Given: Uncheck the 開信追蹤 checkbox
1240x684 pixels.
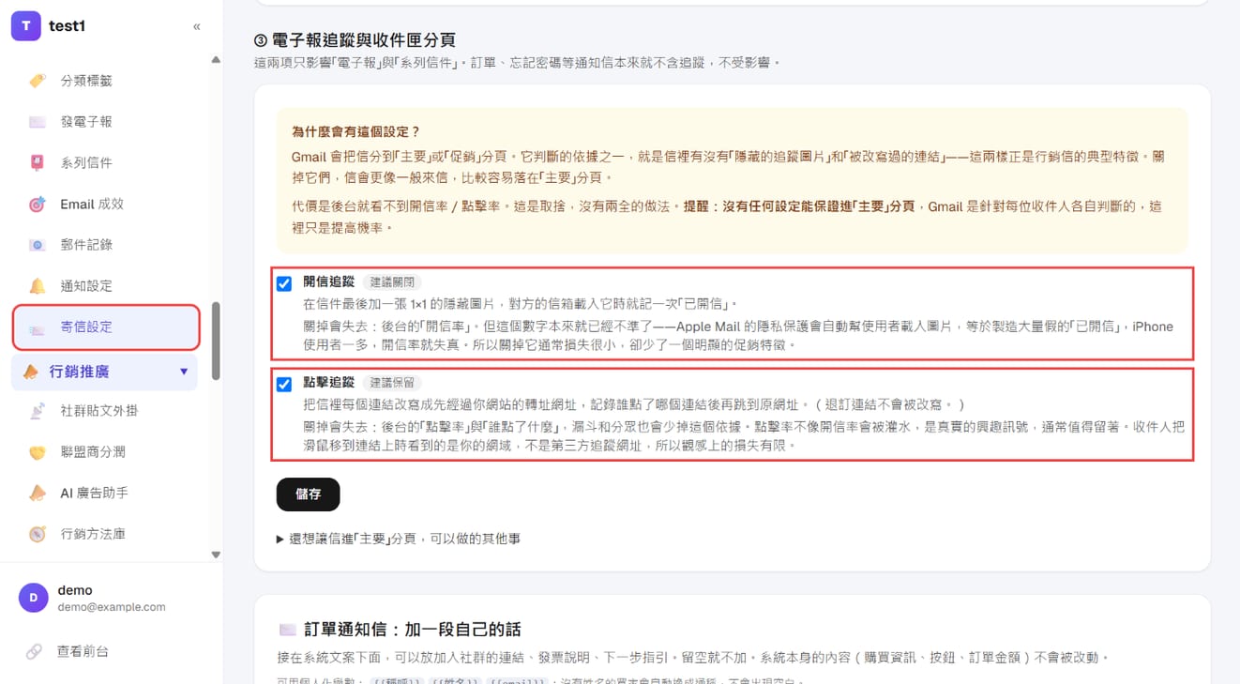Looking at the screenshot, I should pos(284,283).
